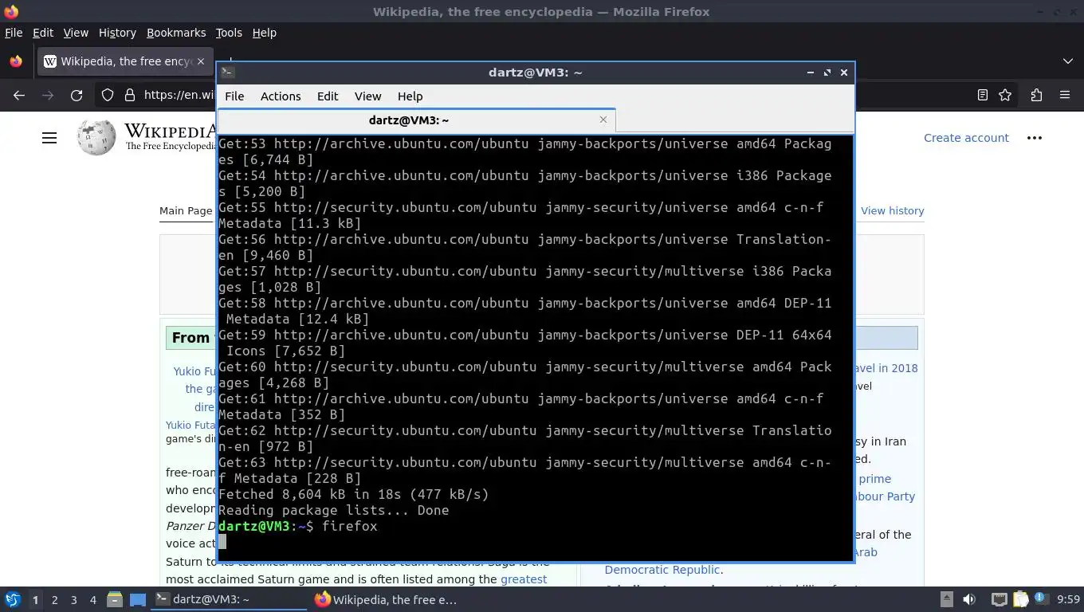The width and height of the screenshot is (1084, 612).
Task: Open Firefox File menu
Action: pyautogui.click(x=14, y=33)
